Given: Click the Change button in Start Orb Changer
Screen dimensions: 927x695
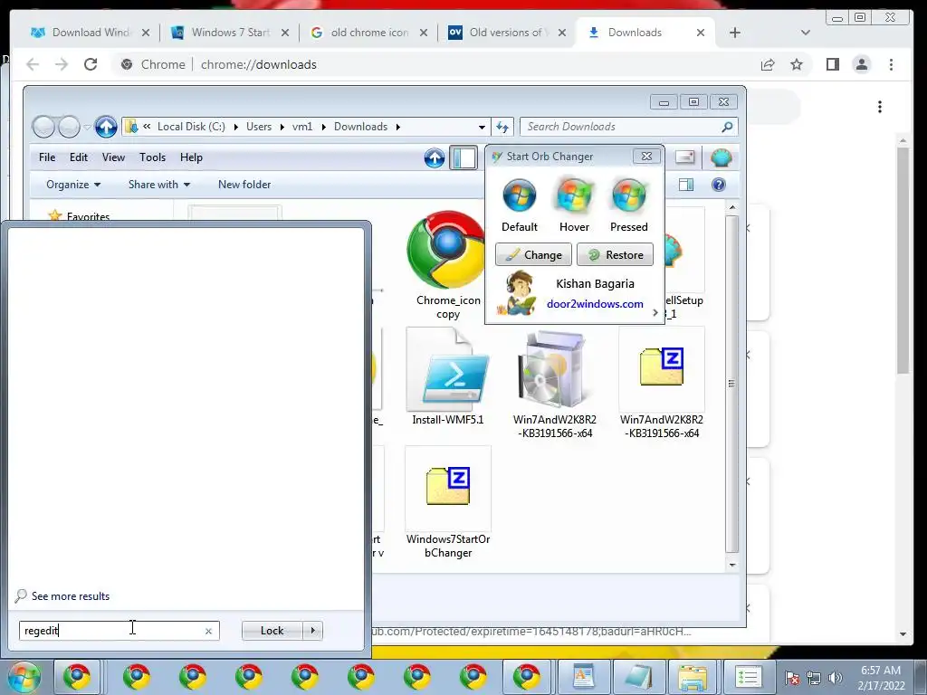Looking at the screenshot, I should [x=533, y=254].
